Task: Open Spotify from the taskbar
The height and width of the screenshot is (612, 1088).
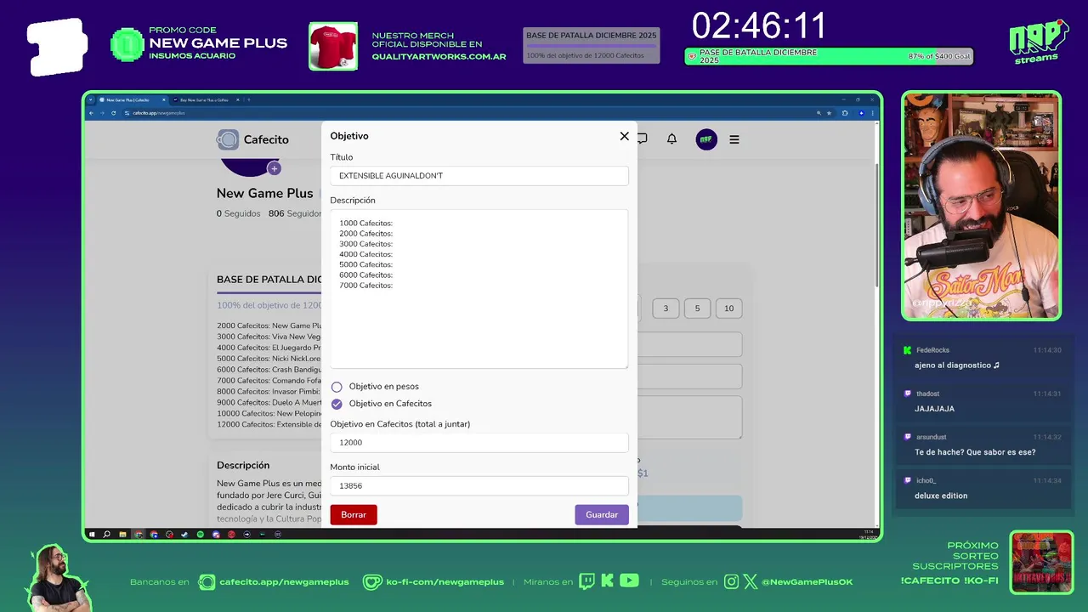Action: click(201, 535)
